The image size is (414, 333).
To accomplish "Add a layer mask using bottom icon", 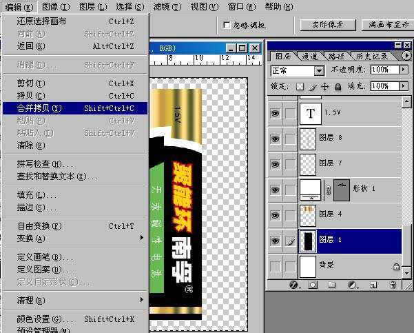I will point(312,284).
